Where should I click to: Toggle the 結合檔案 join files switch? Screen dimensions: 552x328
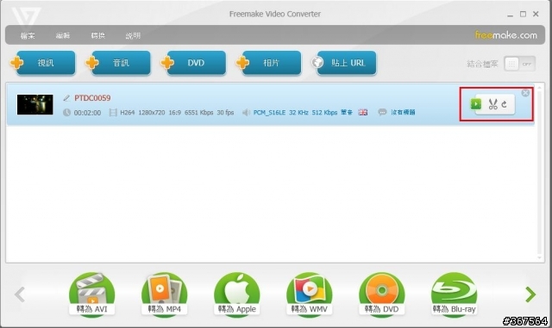pyautogui.click(x=519, y=64)
